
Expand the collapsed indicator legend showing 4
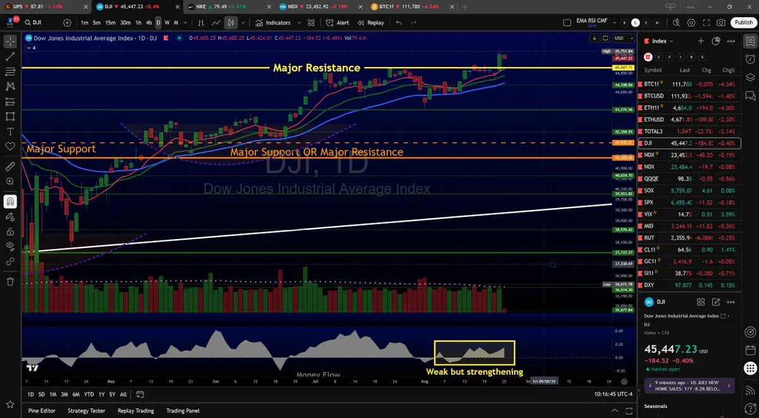32,47
